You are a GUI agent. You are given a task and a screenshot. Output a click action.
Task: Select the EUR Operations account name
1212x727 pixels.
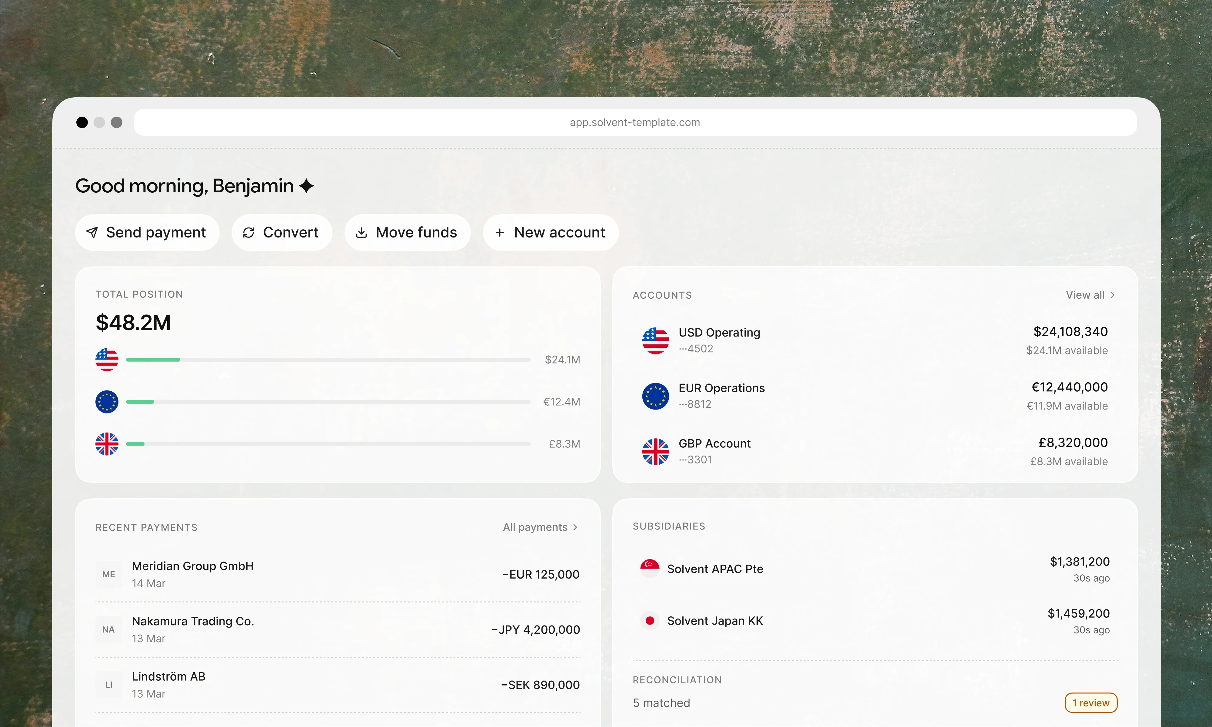[x=722, y=388]
